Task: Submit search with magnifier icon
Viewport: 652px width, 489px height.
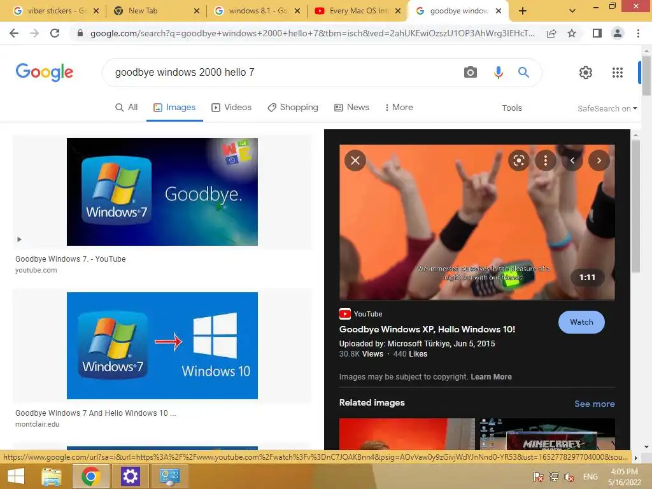Action: (523, 73)
